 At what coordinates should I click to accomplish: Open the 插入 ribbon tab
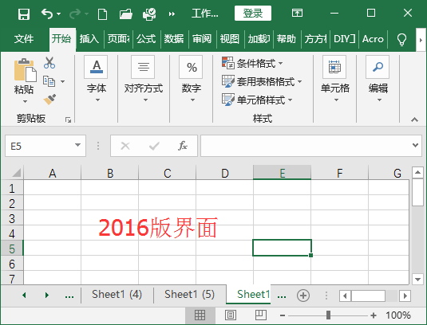point(89,39)
